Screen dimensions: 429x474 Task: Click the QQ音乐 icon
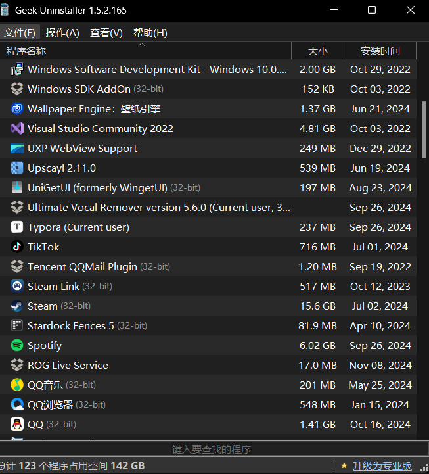click(x=17, y=385)
